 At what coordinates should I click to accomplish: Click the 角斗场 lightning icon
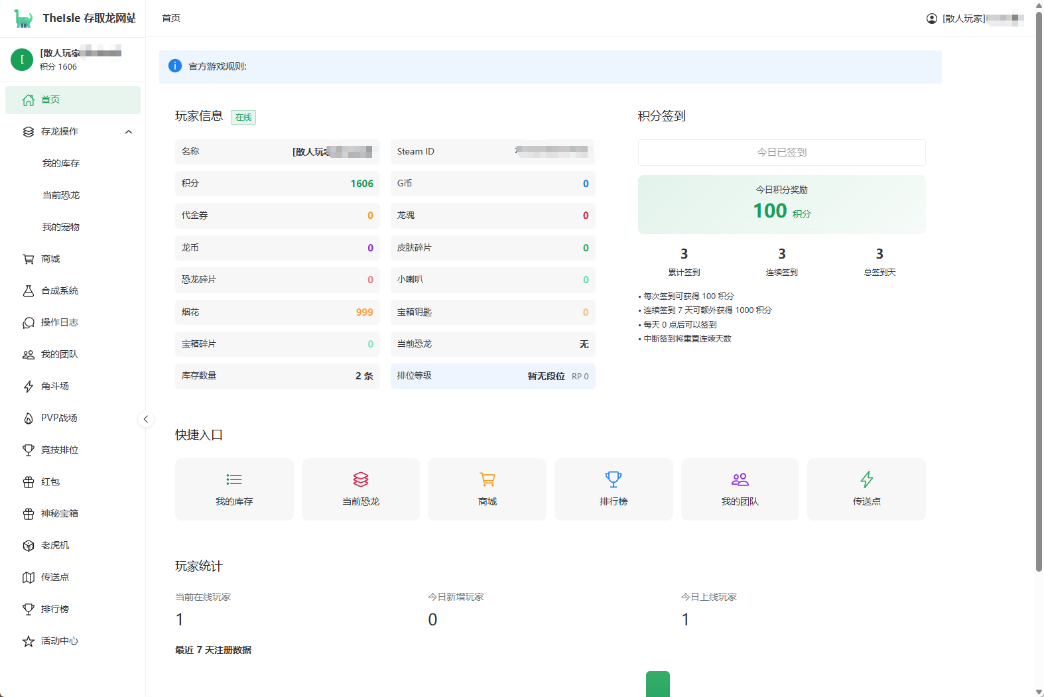(29, 387)
